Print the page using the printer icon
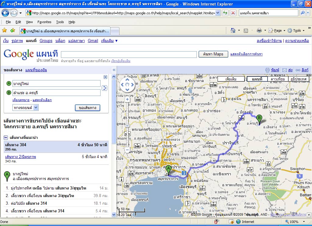312x226 pixels. [259, 30]
